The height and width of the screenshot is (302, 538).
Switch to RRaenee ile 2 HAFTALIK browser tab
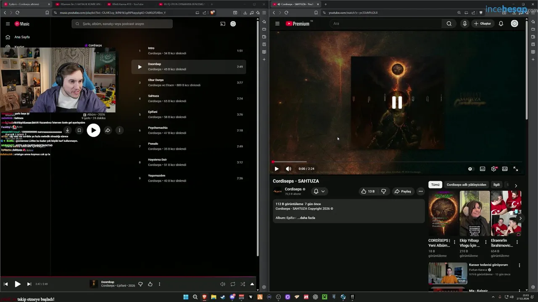(78, 4)
